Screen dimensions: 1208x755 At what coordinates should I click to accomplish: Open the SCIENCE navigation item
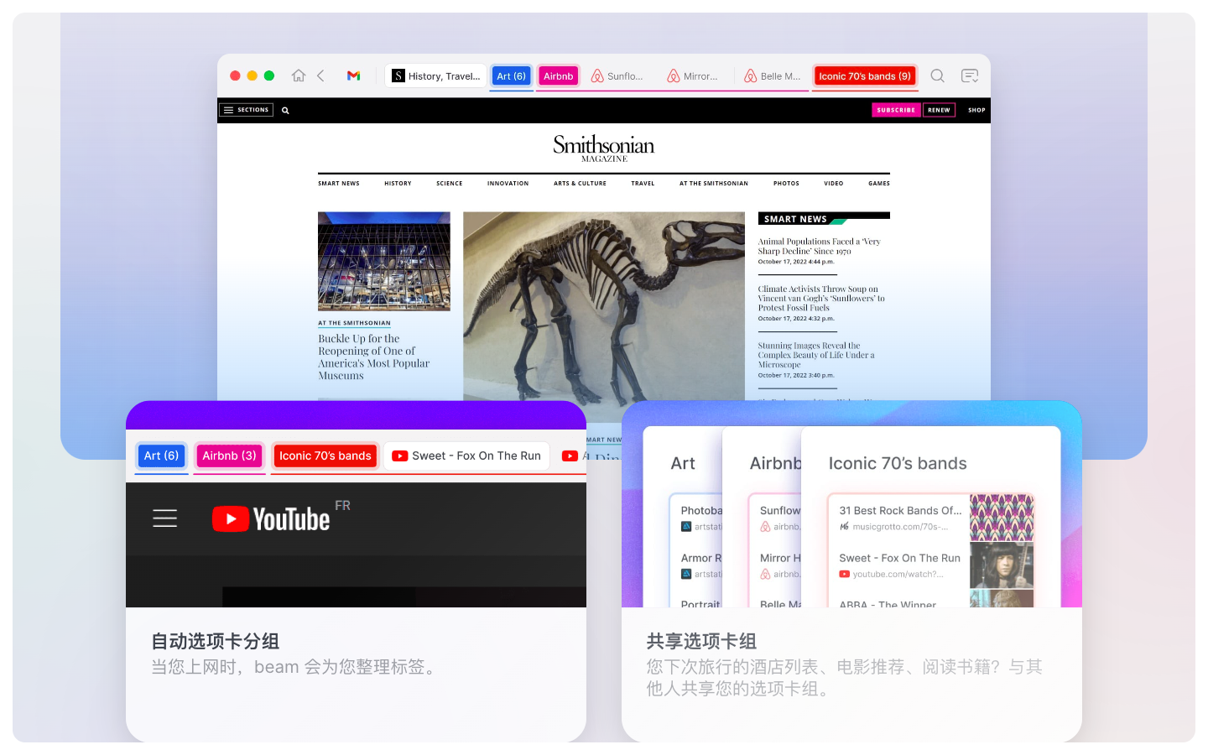[x=450, y=183]
